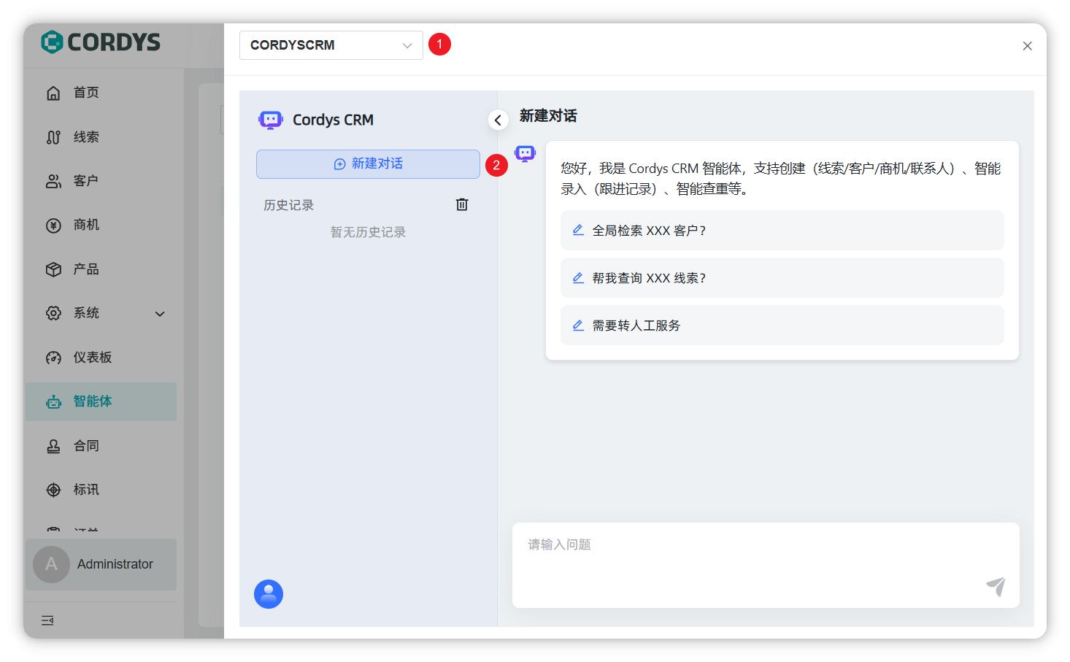Image resolution: width=1070 pixels, height=662 pixels.
Task: Open the 客户 customers icon
Action: [53, 181]
